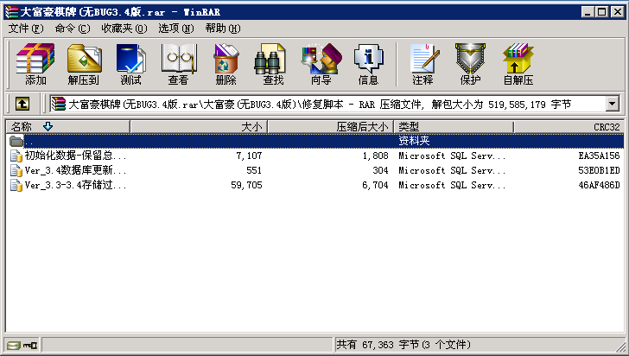Open 查看 (View) from the toolbar
Viewport: 629px width, 356px height.
178,64
